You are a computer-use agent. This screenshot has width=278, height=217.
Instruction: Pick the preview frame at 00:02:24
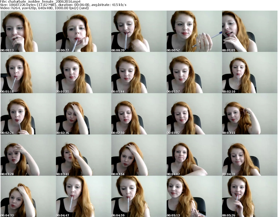28,114
